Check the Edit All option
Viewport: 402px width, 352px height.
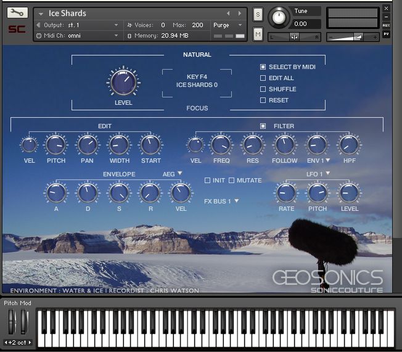(263, 78)
